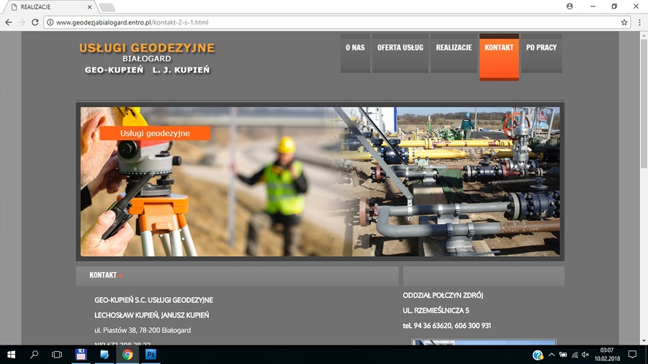
Task: Open the Windows notification center
Action: (632, 355)
